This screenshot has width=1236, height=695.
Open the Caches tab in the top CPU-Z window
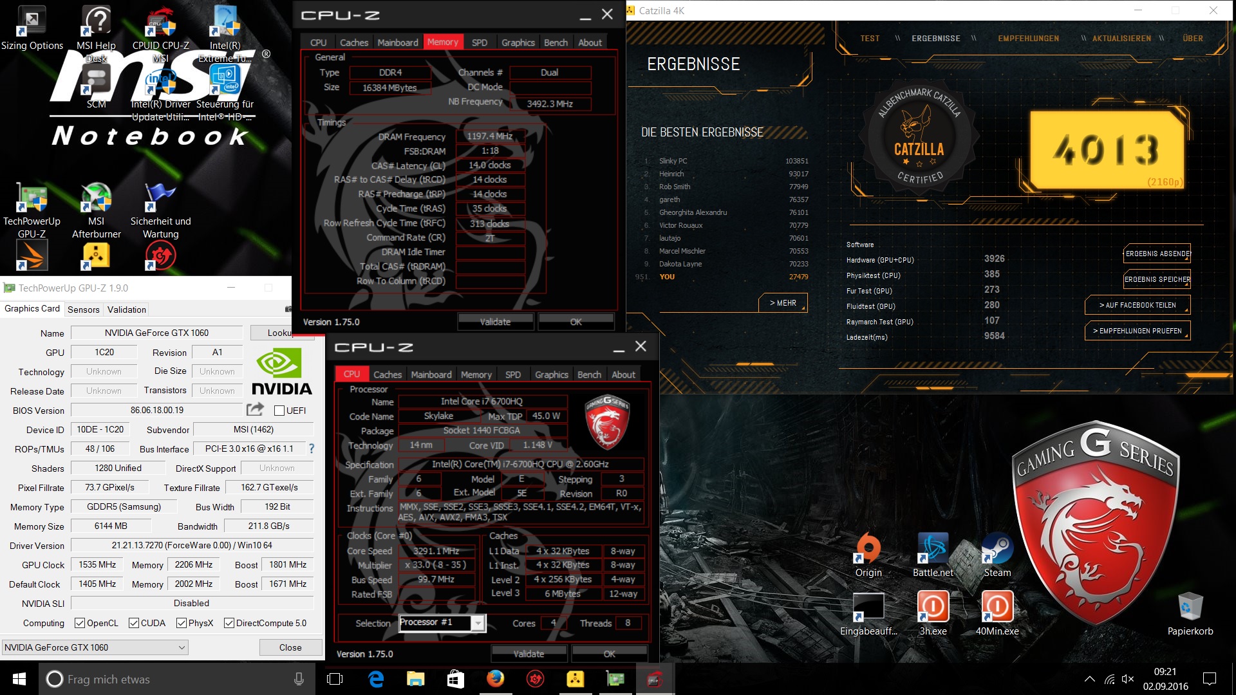tap(354, 42)
